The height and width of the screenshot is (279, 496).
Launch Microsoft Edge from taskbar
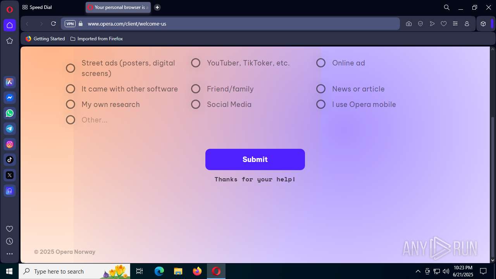(x=159, y=271)
